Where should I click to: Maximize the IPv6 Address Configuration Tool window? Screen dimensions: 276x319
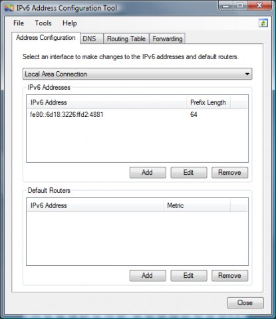point(240,5)
